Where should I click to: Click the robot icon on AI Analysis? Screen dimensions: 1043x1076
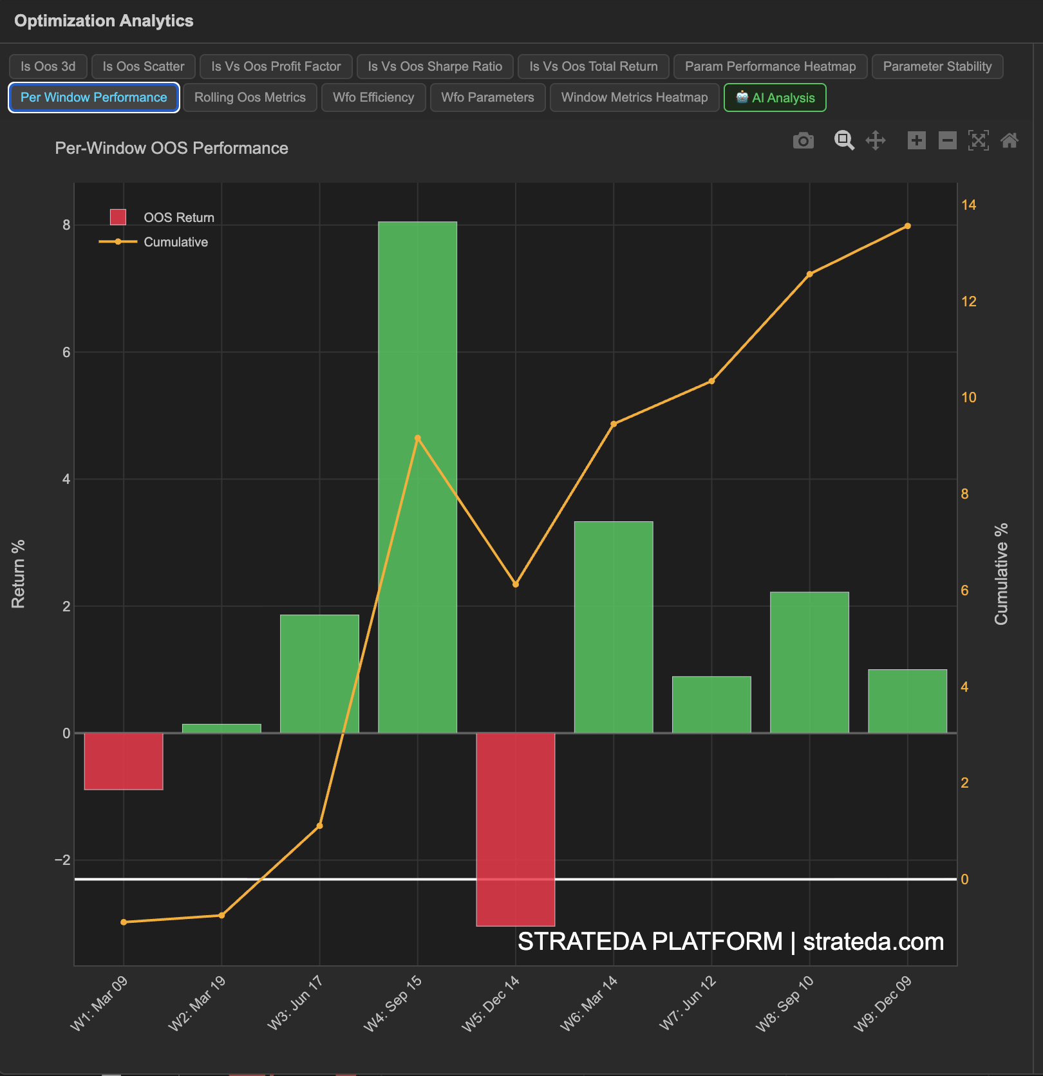[742, 97]
